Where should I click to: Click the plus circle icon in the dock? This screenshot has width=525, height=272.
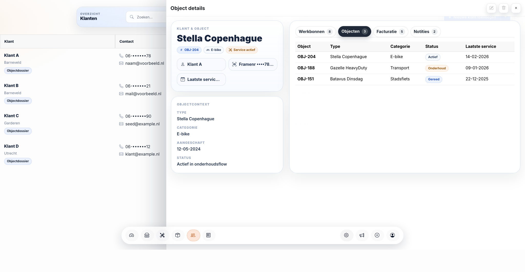(377, 235)
